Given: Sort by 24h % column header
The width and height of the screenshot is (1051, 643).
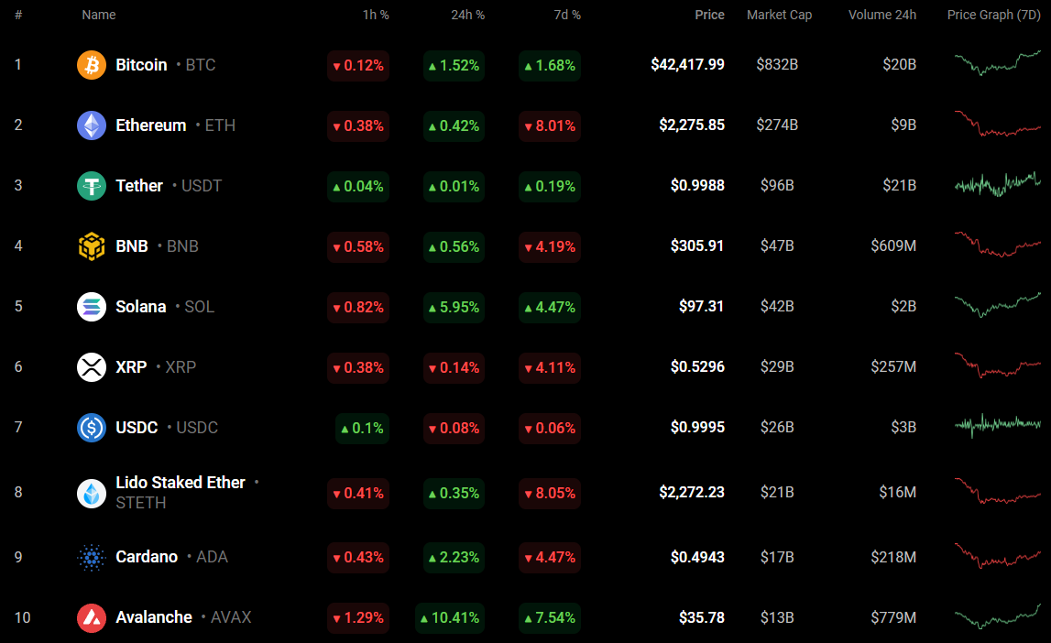Looking at the screenshot, I should click(x=467, y=15).
